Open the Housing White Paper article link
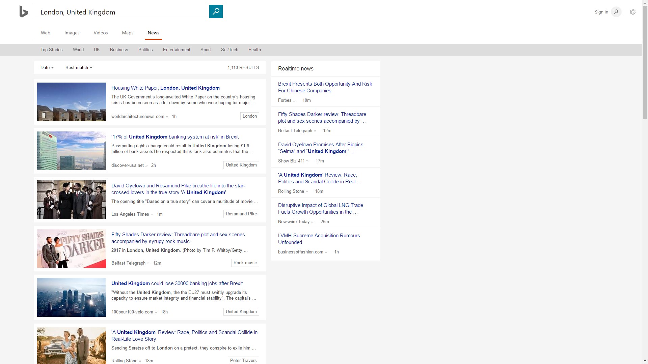Image resolution: width=648 pixels, height=364 pixels. [x=165, y=88]
